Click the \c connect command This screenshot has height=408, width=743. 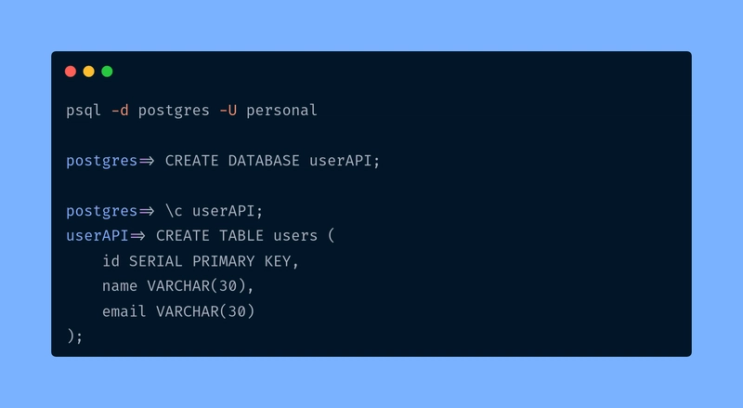coord(174,211)
